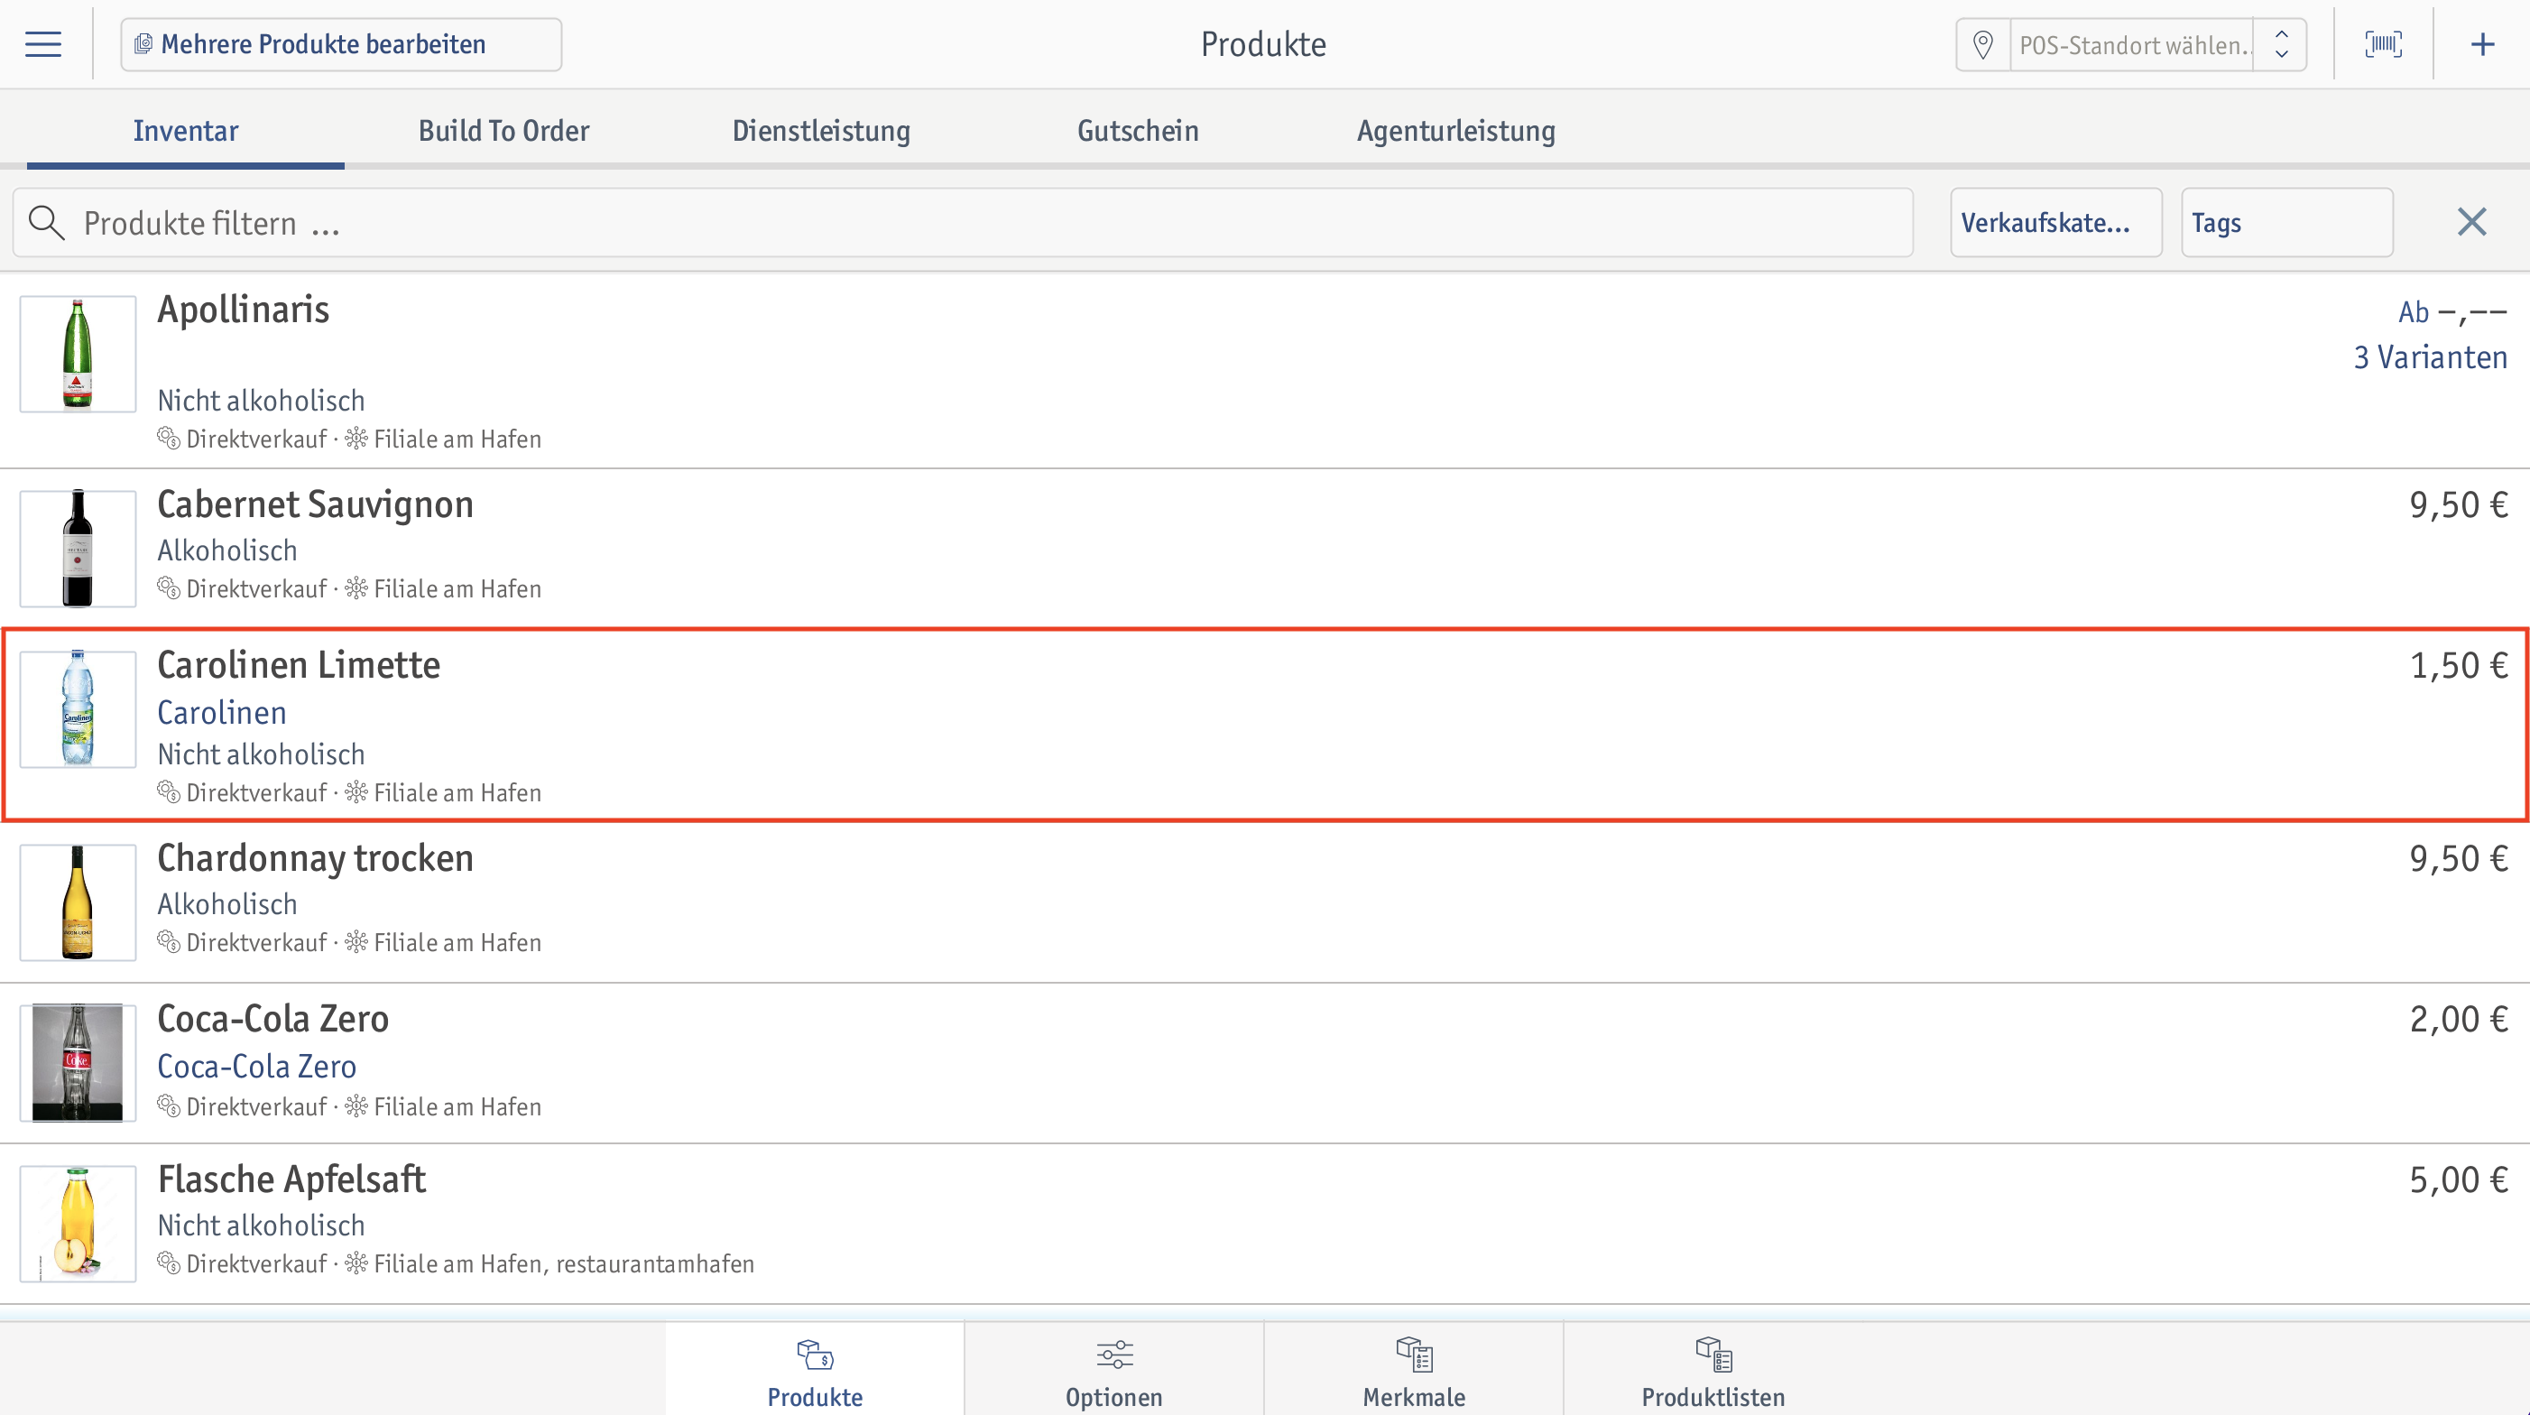Switch to the Gutschein tab
Image resolution: width=2530 pixels, height=1415 pixels.
coord(1139,131)
